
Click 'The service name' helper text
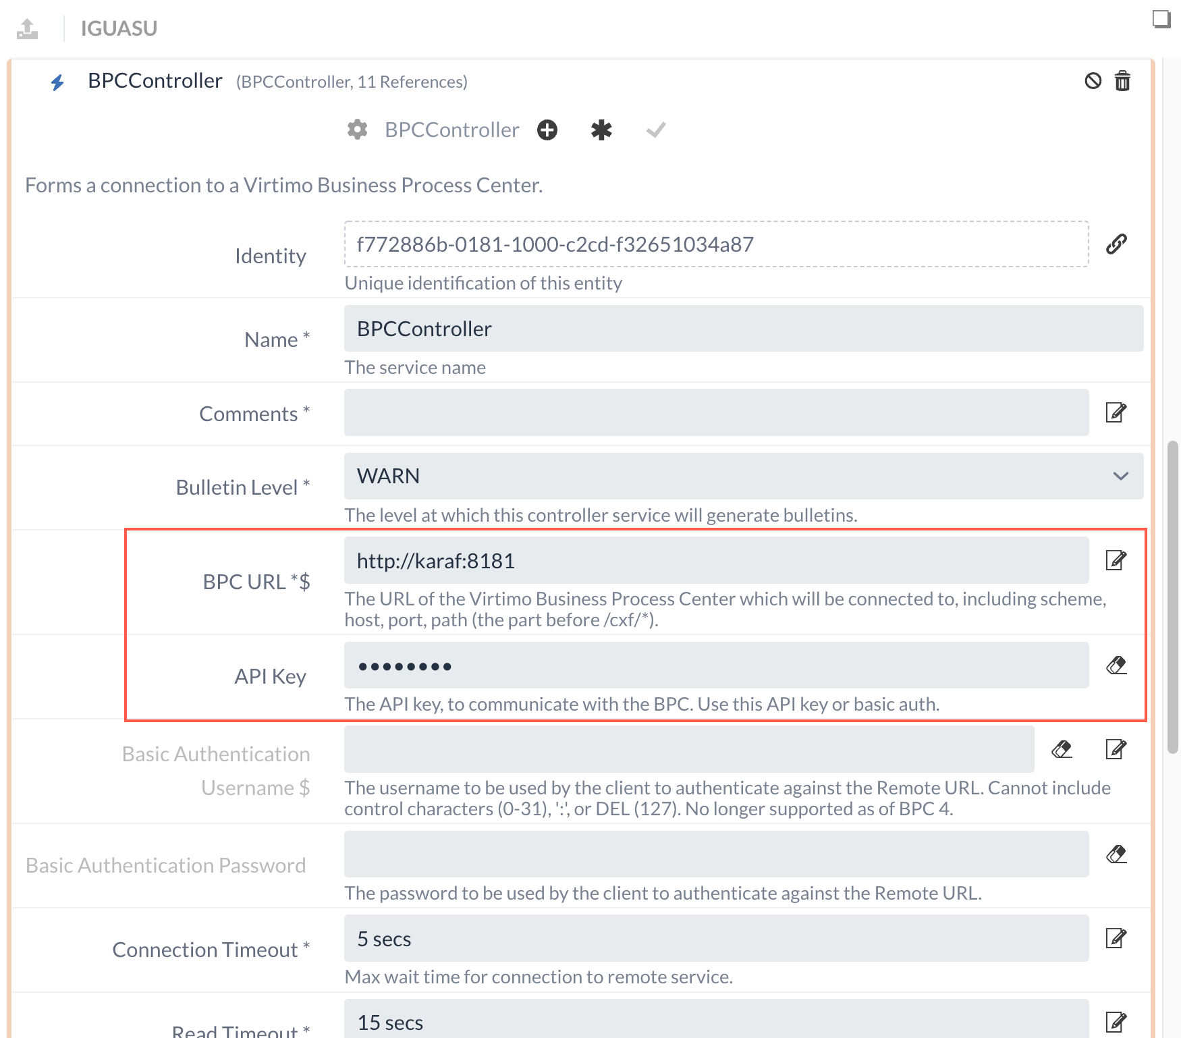415,367
